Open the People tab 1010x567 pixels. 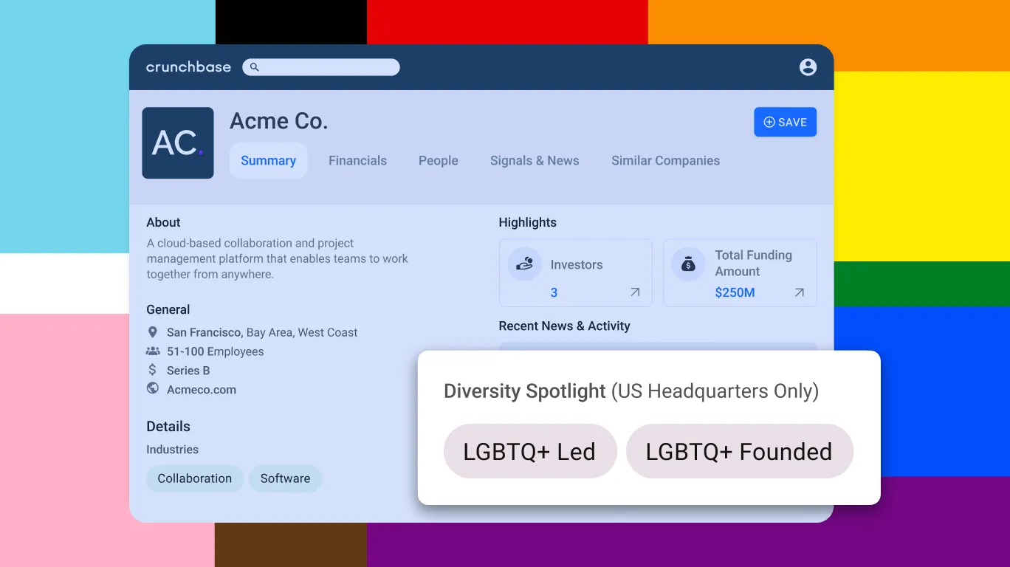click(439, 160)
